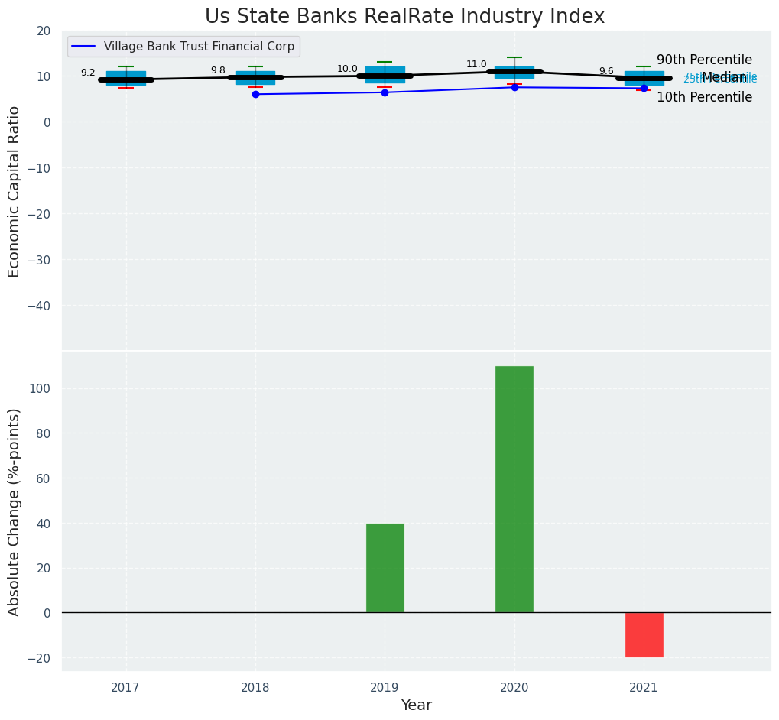The height and width of the screenshot is (720, 779).
Task: Click the 9.2 median value label
Action: (x=88, y=73)
